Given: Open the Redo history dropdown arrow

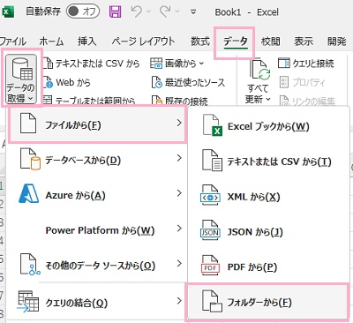Looking at the screenshot, I should 177,11.
